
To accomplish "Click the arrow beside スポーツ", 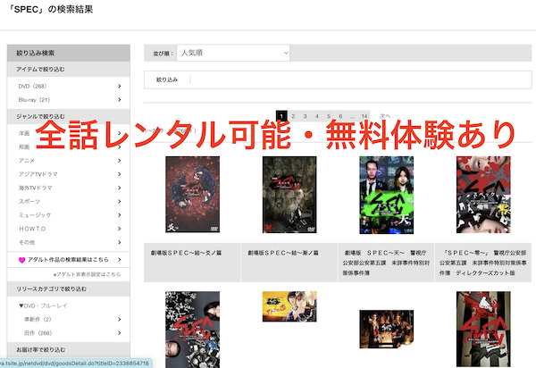I will click(x=120, y=202).
